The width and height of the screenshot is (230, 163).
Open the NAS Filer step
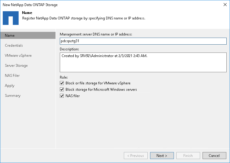click(12, 76)
